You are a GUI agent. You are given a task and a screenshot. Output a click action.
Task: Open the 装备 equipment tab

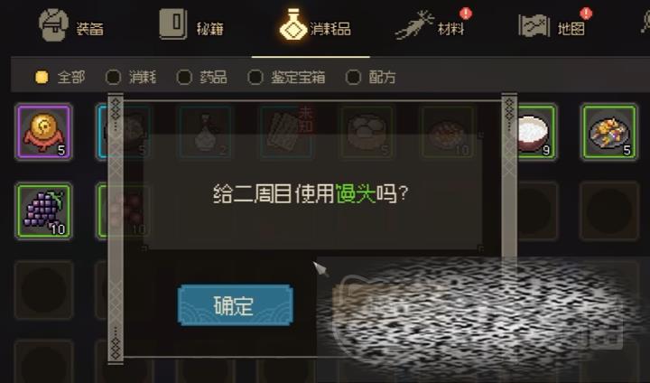click(71, 26)
